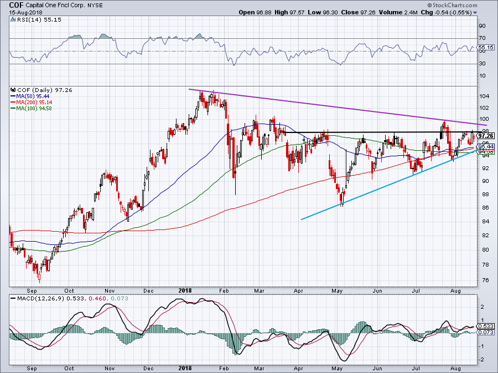
Task: Click the boxed 55.15 tag on RSI scale
Action: 486,47
